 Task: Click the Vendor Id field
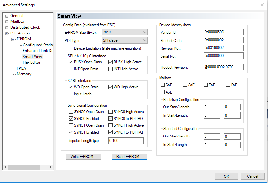[x=223, y=32]
